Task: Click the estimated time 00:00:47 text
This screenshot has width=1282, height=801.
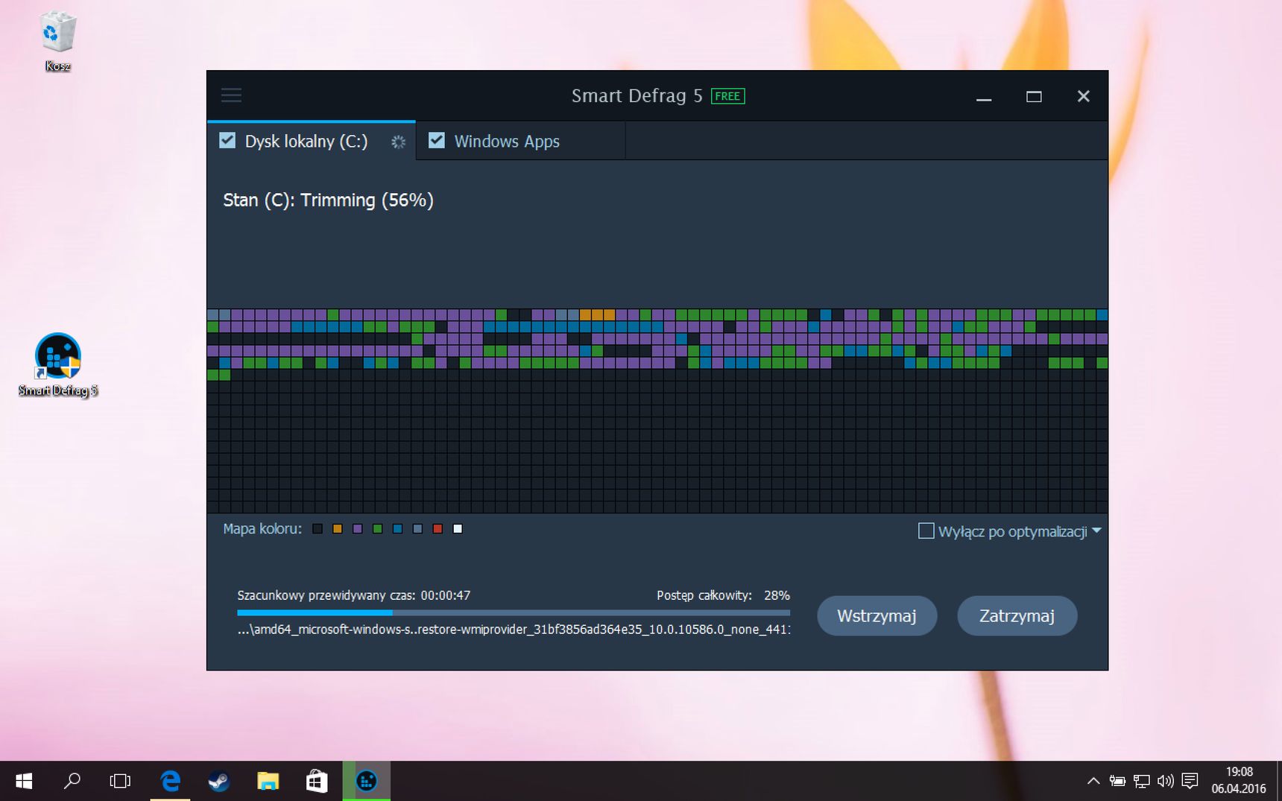Action: pyautogui.click(x=354, y=595)
